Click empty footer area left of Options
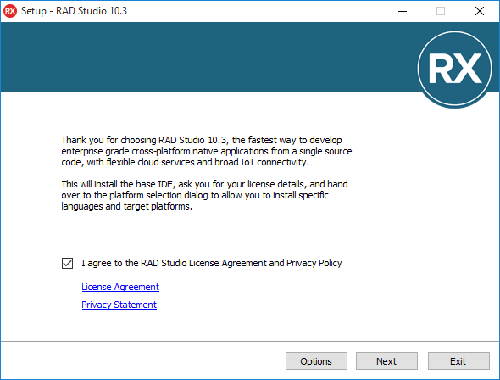500x380 pixels. point(143,361)
